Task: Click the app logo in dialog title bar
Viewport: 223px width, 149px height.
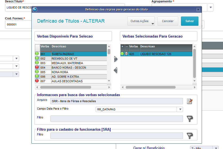Action: 35,10
